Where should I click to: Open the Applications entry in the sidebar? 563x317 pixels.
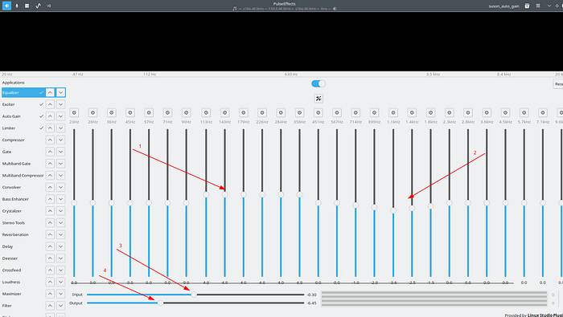click(x=14, y=83)
